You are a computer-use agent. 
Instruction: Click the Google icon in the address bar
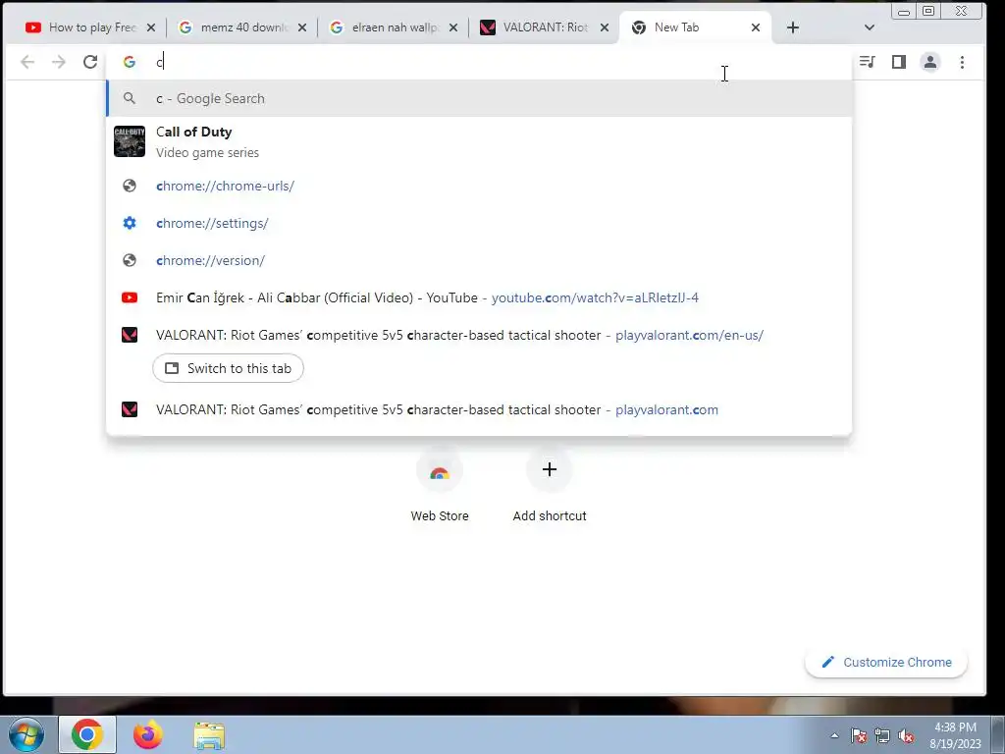[x=130, y=62]
